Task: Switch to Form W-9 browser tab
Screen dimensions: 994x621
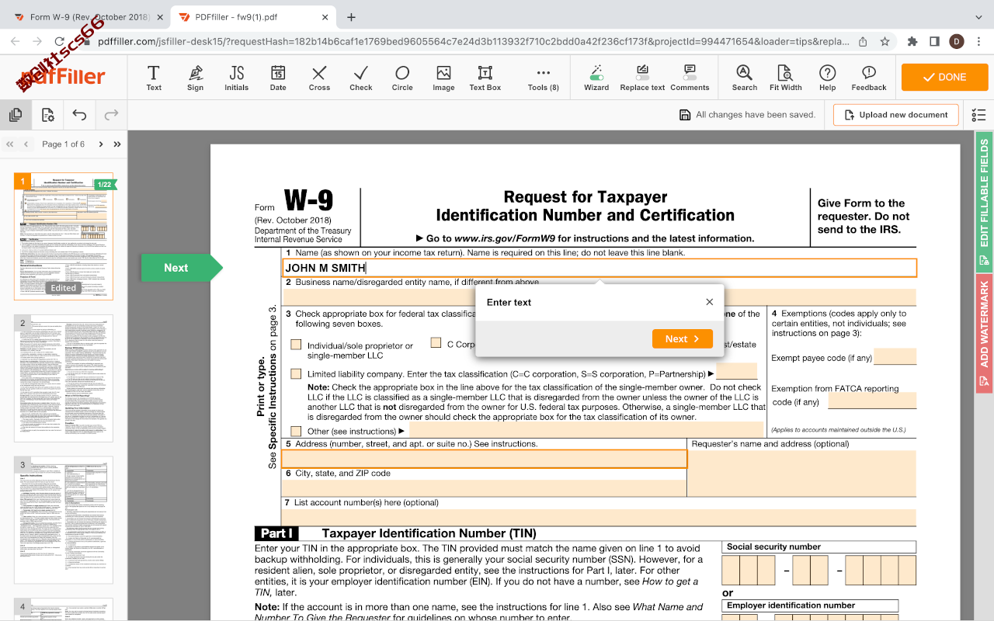Action: coord(89,17)
